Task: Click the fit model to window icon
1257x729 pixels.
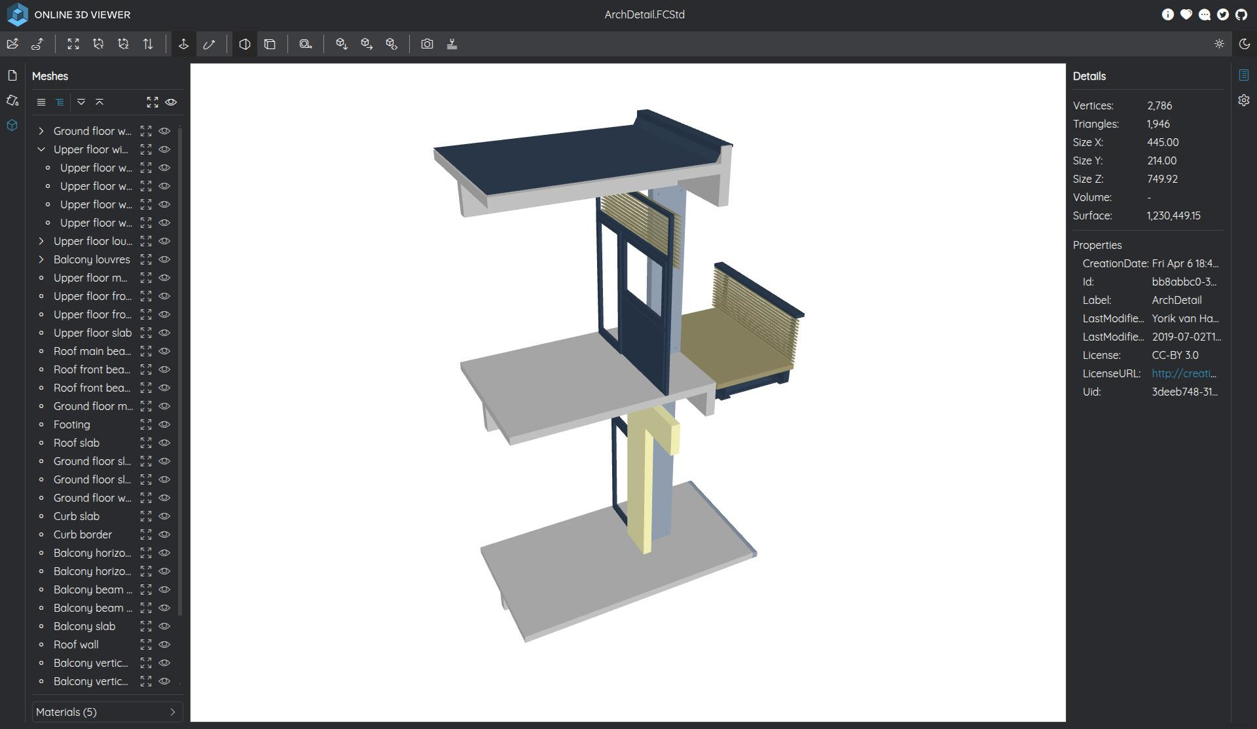Action: (x=73, y=44)
